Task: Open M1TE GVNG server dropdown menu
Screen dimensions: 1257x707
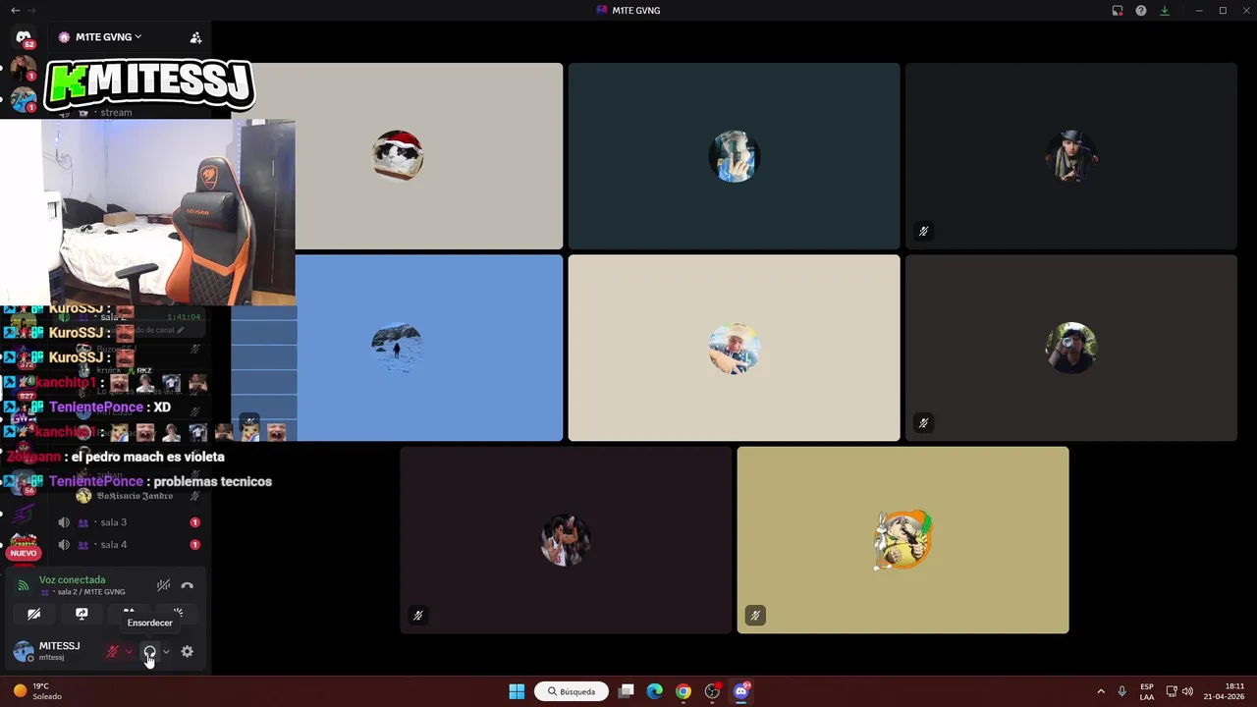Action: coord(108,37)
